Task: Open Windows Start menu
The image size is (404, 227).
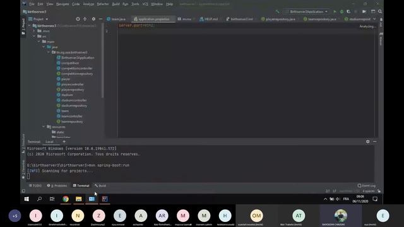Action: point(27,199)
